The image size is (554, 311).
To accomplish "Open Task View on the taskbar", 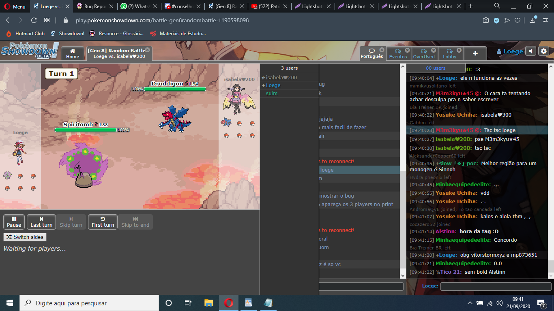I will (188, 303).
